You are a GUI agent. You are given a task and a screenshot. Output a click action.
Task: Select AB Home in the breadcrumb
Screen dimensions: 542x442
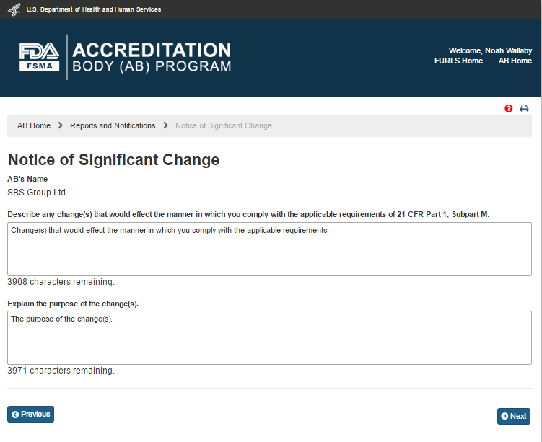pos(34,125)
